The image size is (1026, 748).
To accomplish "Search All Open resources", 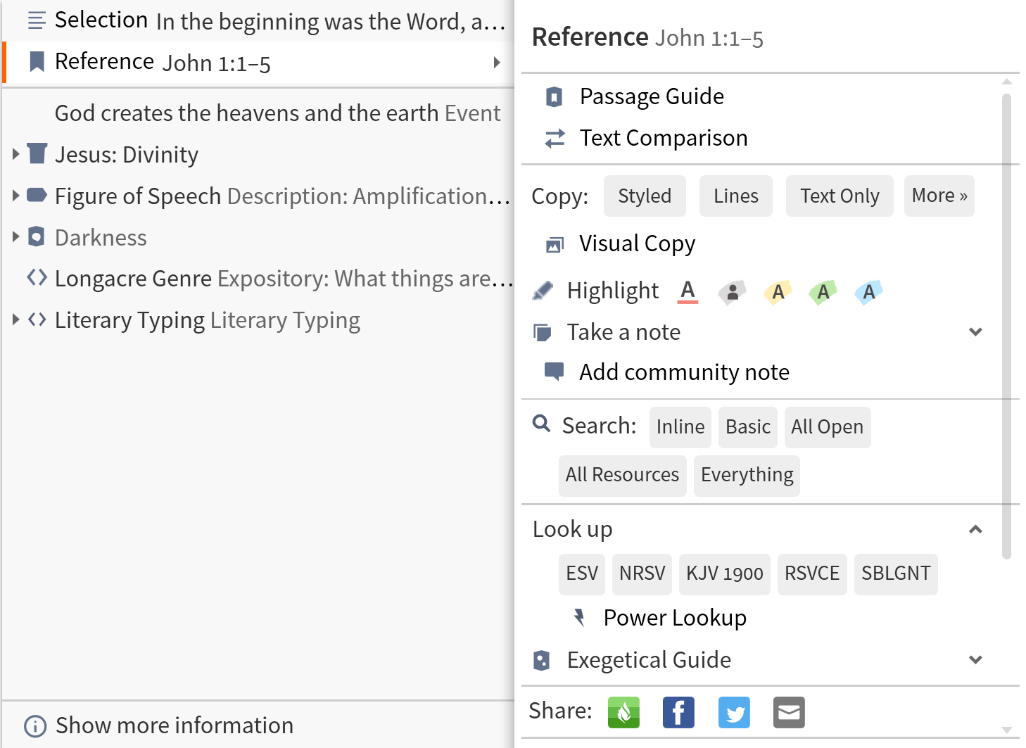I will (828, 427).
